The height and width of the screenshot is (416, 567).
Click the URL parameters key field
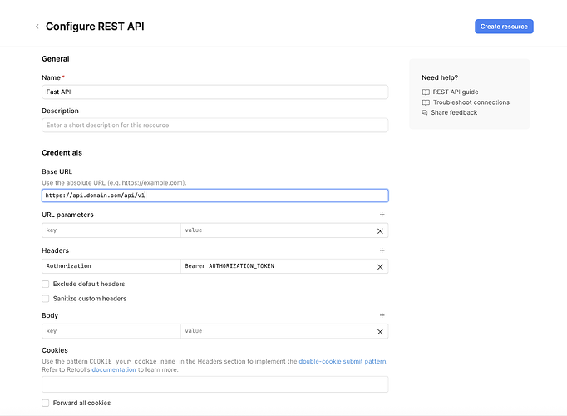point(111,230)
